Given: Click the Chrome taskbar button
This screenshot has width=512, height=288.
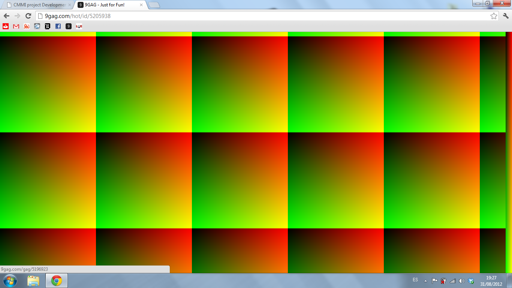Looking at the screenshot, I should pyautogui.click(x=57, y=280).
